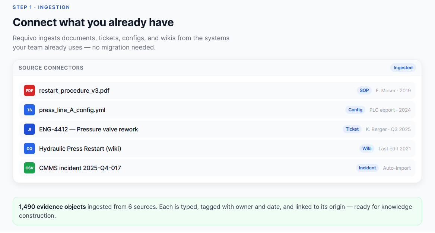Viewport: 435px width, 233px height.
Task: Toggle the Ticket badge on ENG-4412
Action: point(352,129)
